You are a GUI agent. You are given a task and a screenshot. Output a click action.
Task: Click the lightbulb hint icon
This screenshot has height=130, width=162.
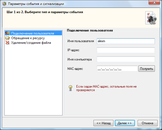point(70,88)
